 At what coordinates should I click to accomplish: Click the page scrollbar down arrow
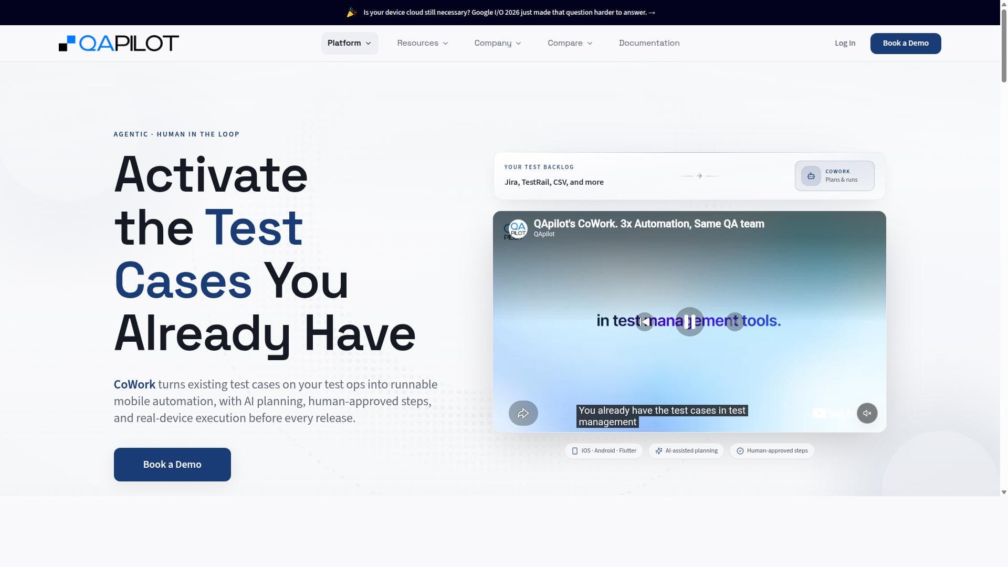(x=1004, y=492)
